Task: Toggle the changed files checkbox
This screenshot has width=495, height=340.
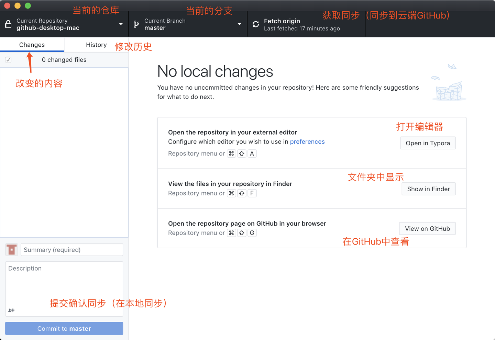Action: click(x=8, y=59)
